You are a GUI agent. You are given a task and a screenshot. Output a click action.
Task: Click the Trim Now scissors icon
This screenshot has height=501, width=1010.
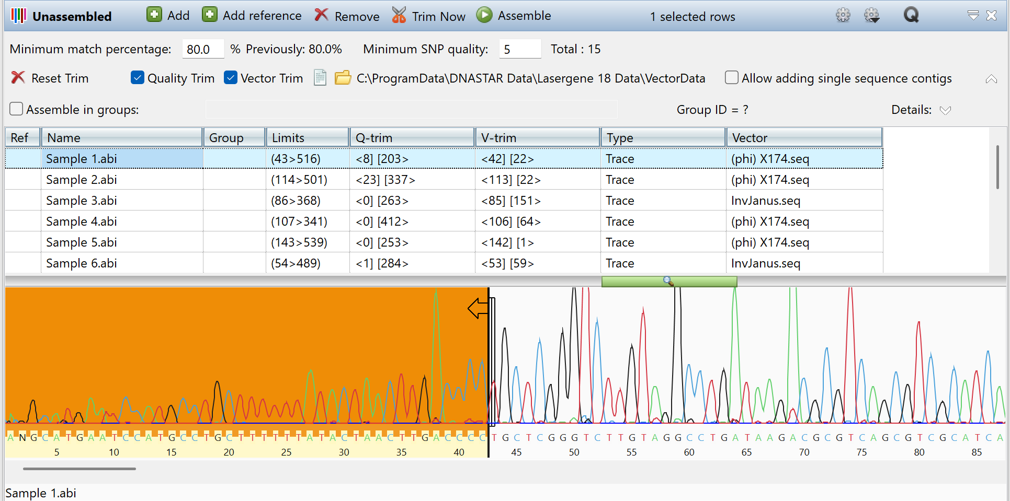click(398, 15)
